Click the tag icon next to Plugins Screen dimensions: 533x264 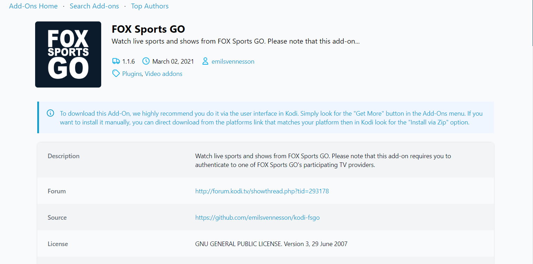tap(116, 73)
